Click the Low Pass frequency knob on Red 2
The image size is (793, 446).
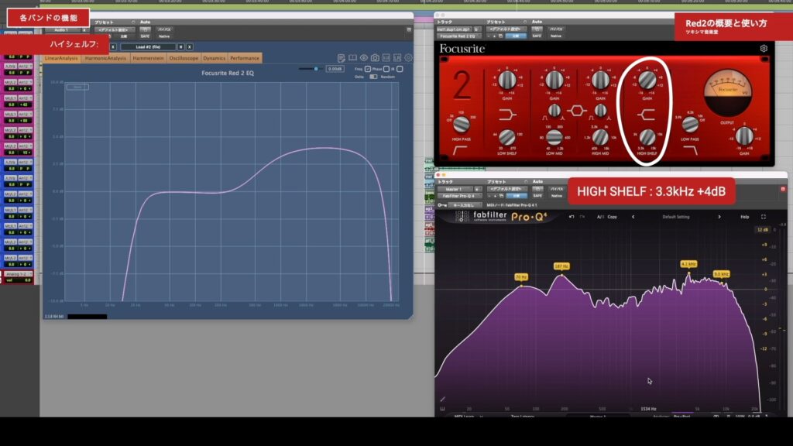(690, 124)
